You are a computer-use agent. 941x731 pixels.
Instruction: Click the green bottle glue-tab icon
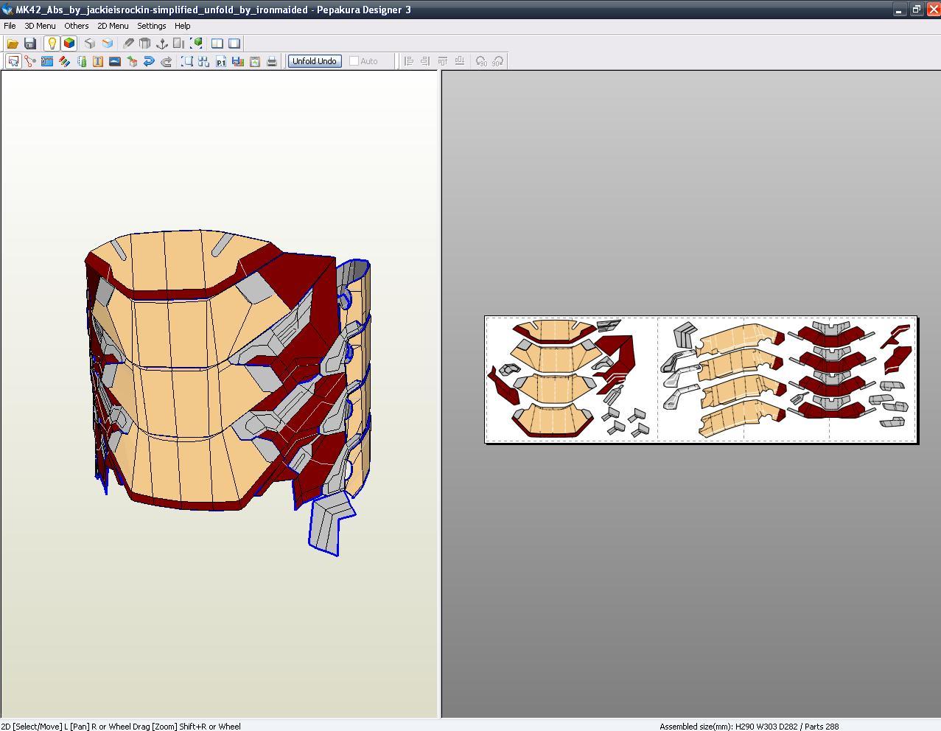click(81, 61)
